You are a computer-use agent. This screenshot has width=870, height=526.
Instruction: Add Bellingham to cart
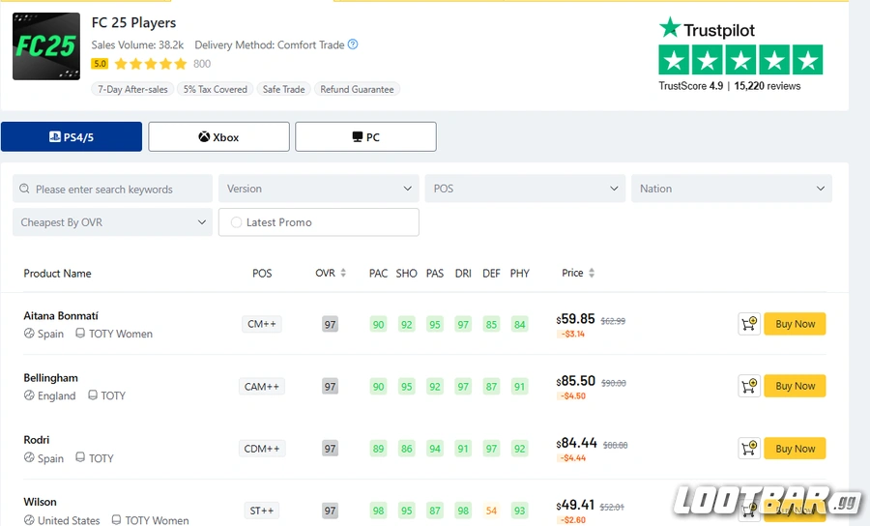click(749, 386)
